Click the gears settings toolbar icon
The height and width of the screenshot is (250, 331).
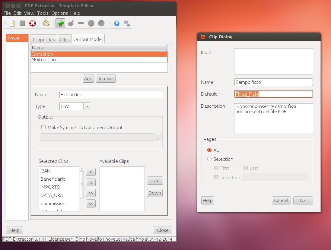[x=127, y=23]
